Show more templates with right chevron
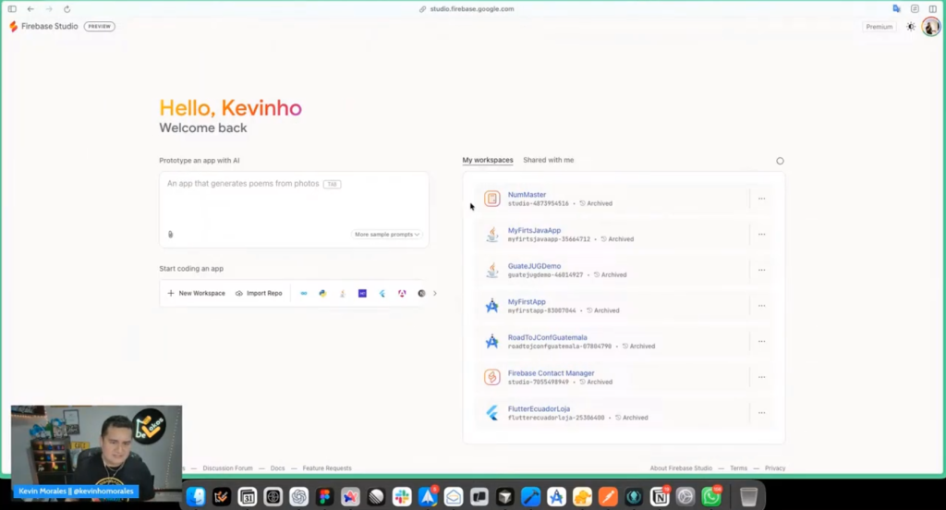946x510 pixels. 435,293
